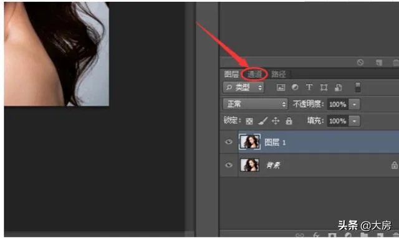The width and height of the screenshot is (399, 238).
Task: Expand the 不透明度 slider arrow
Action: click(354, 104)
